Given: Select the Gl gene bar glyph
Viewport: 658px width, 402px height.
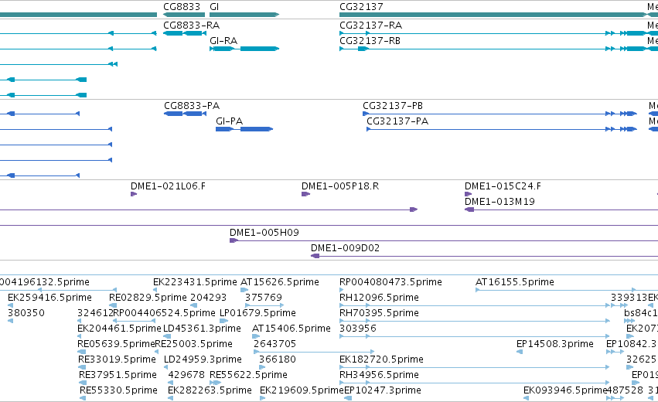Looking at the screenshot, I should 244,15.
